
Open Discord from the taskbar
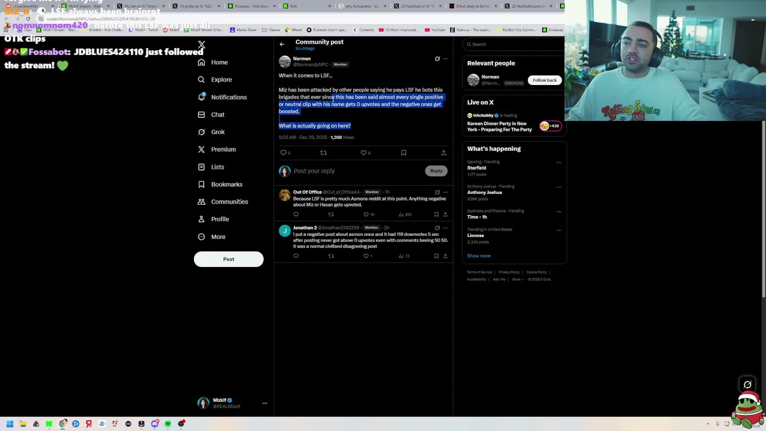point(154,424)
